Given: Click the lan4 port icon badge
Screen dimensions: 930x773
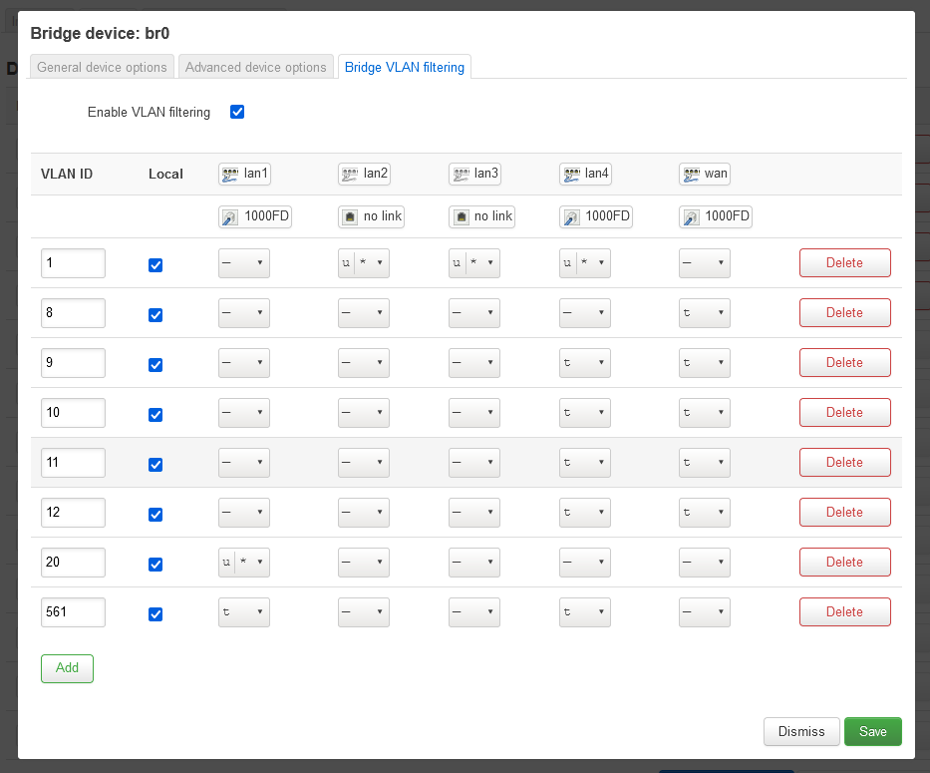Looking at the screenshot, I should coord(585,174).
